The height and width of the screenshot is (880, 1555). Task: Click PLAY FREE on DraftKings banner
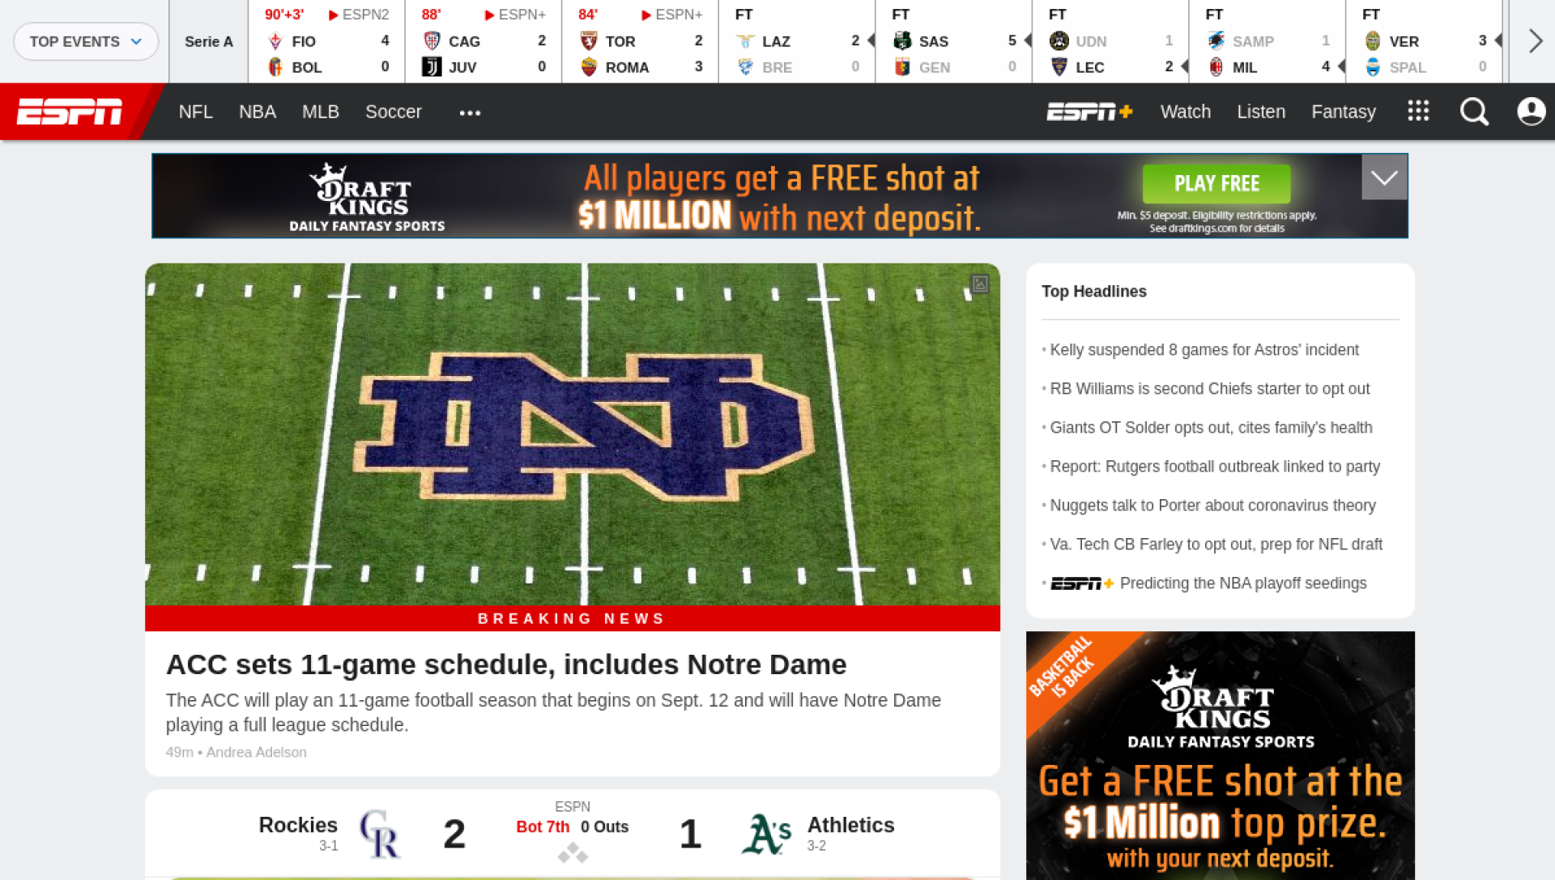(x=1217, y=182)
